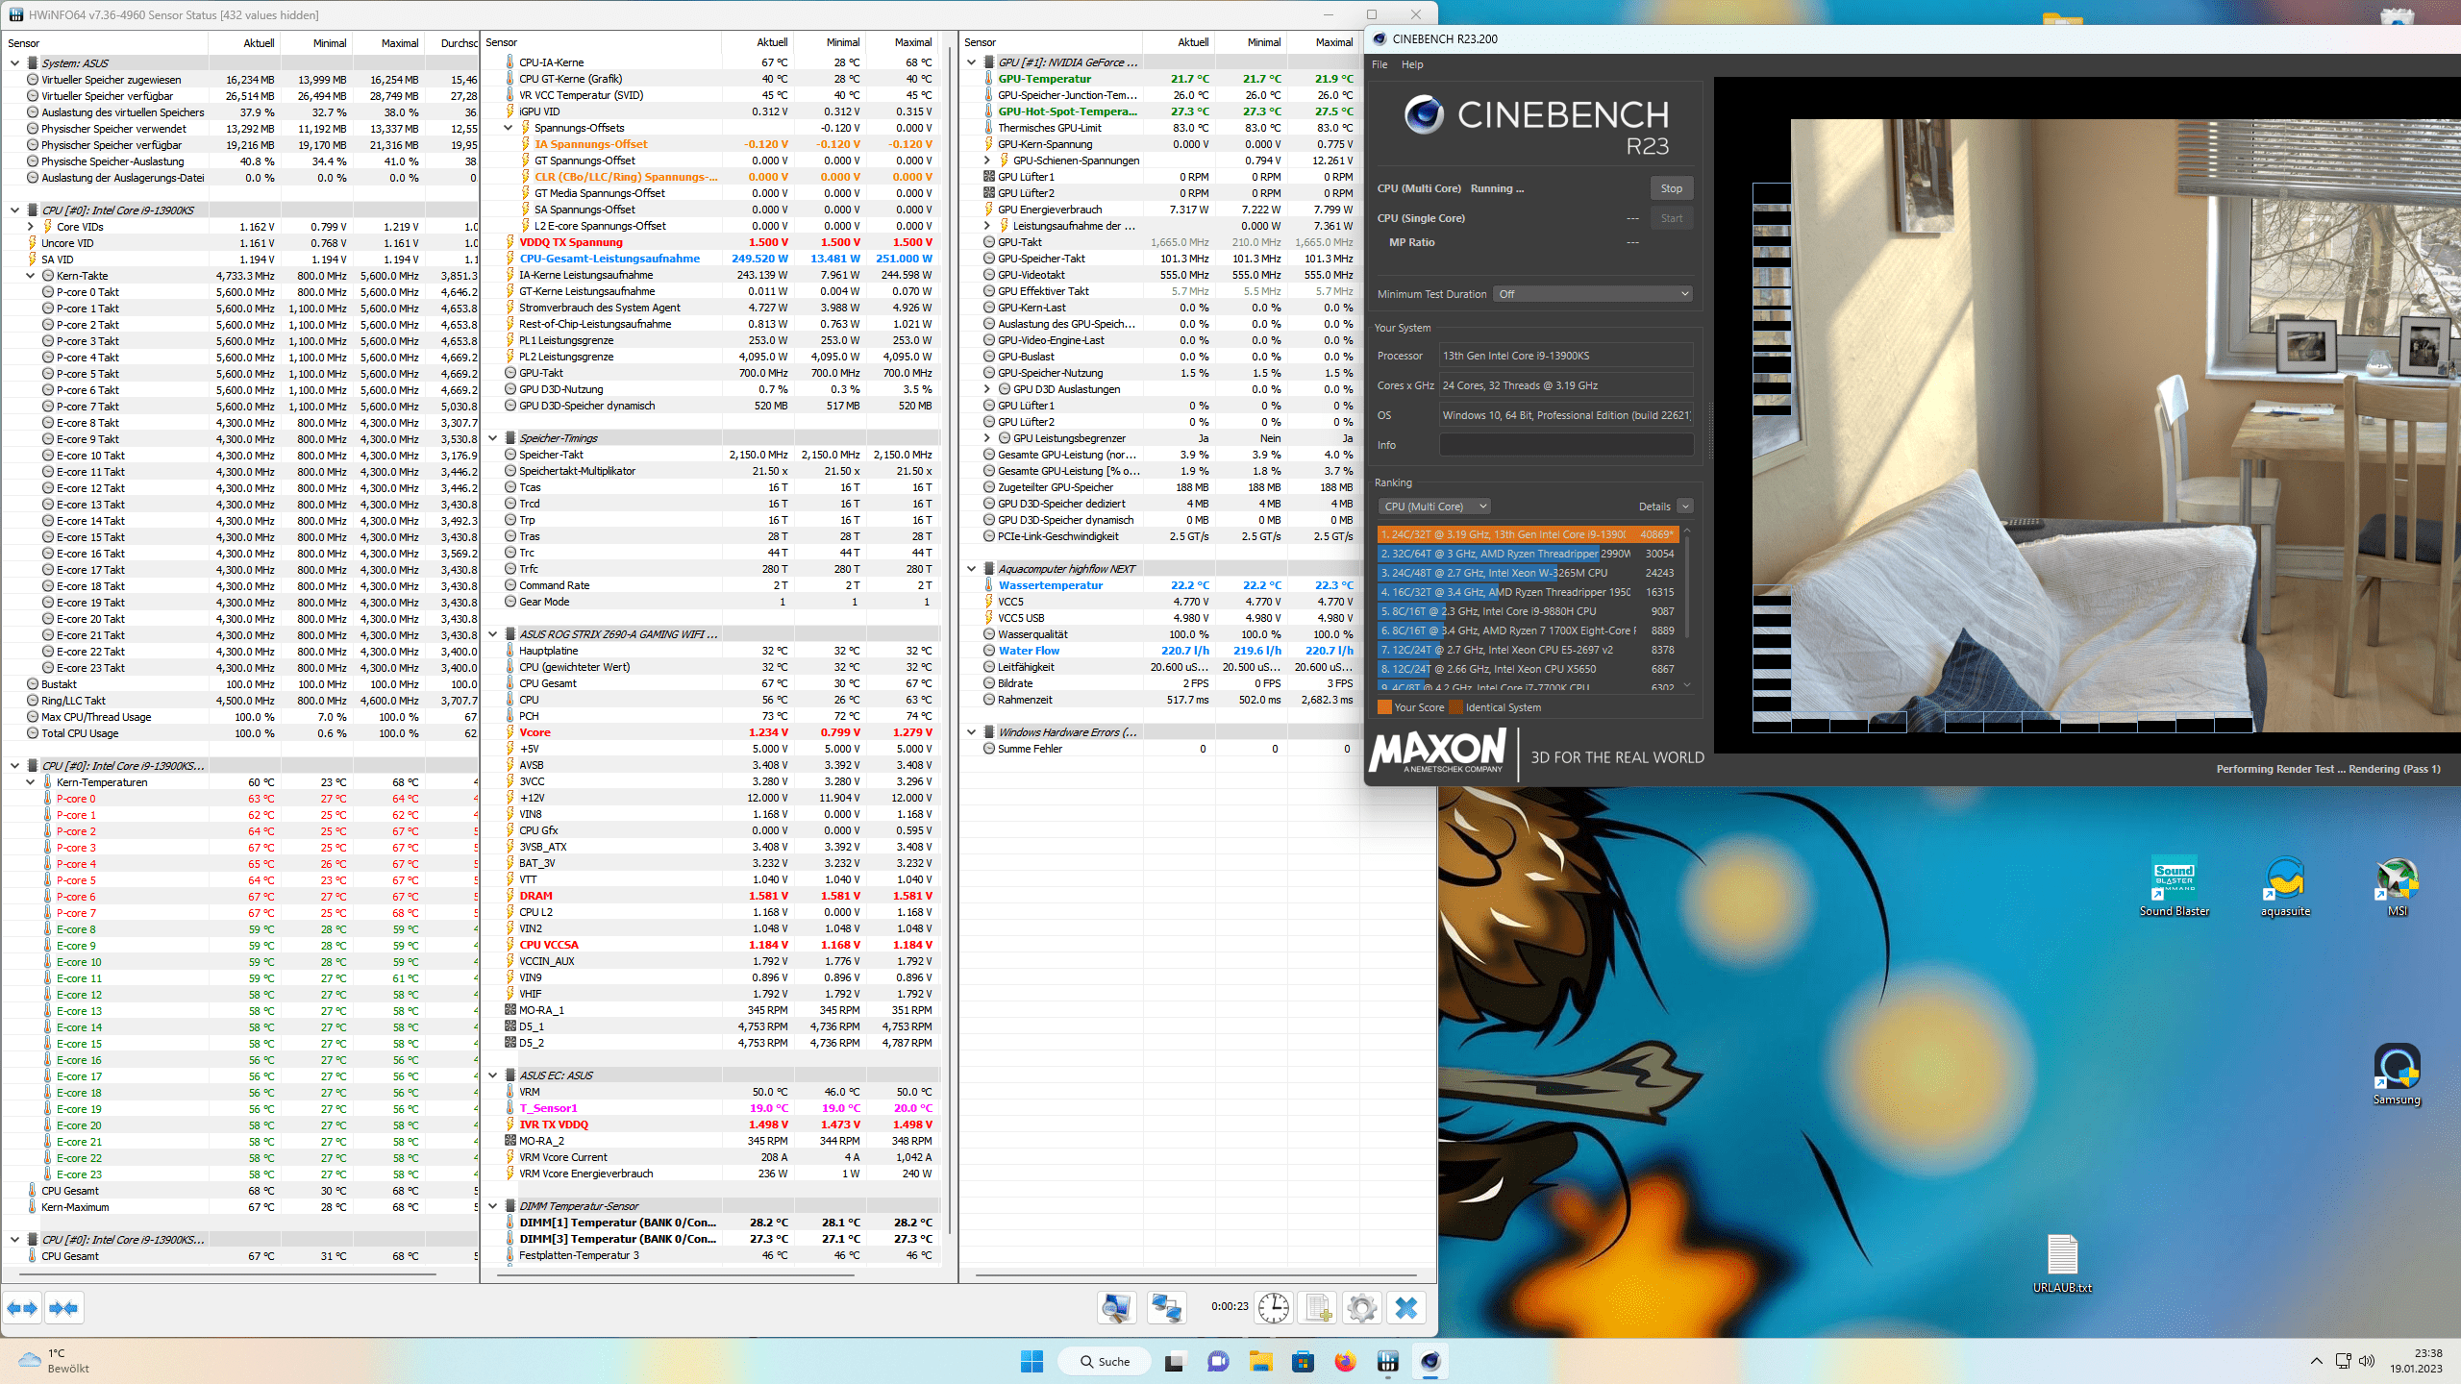Switch to HWiNFO taskbar icon
2461x1384 pixels.
(x=1388, y=1361)
